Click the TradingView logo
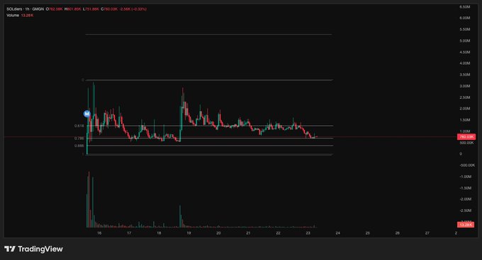Image resolution: width=482 pixels, height=260 pixels. pos(33,249)
